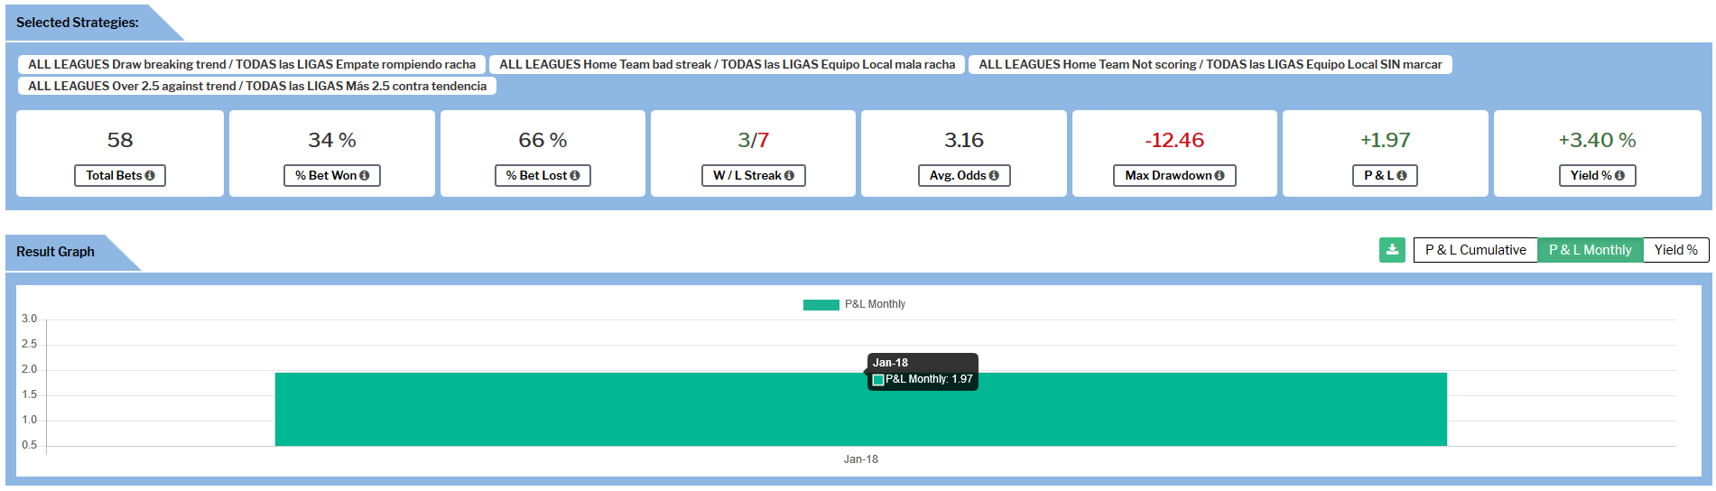1716x491 pixels.
Task: Click the Jan-18 green bar in chart
Action: (x=632, y=409)
